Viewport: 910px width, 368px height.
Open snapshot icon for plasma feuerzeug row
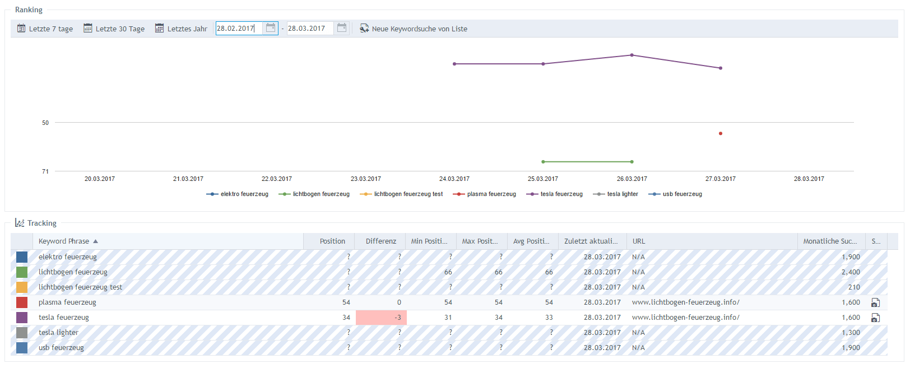pyautogui.click(x=875, y=302)
